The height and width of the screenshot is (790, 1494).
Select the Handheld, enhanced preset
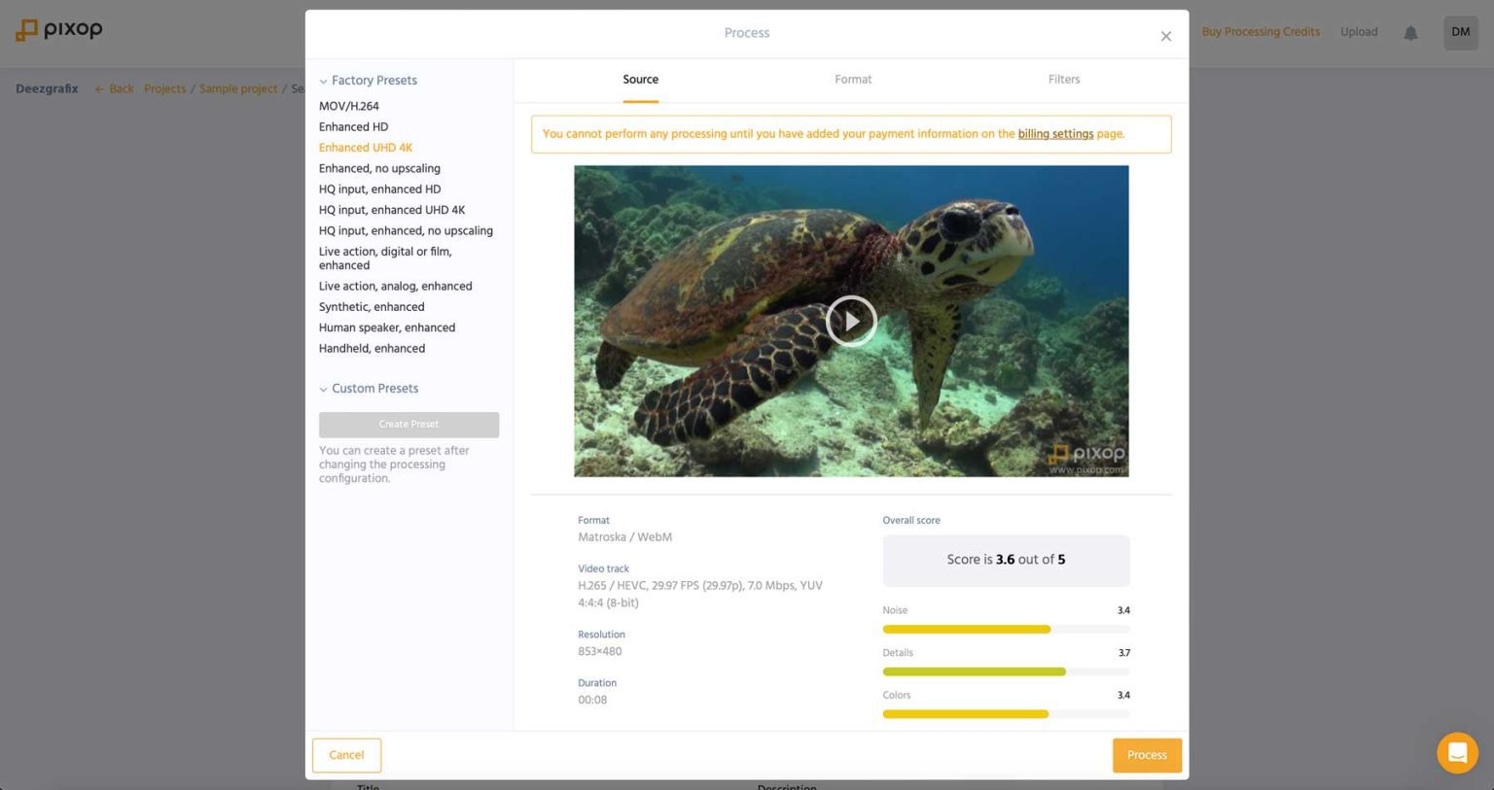point(373,348)
